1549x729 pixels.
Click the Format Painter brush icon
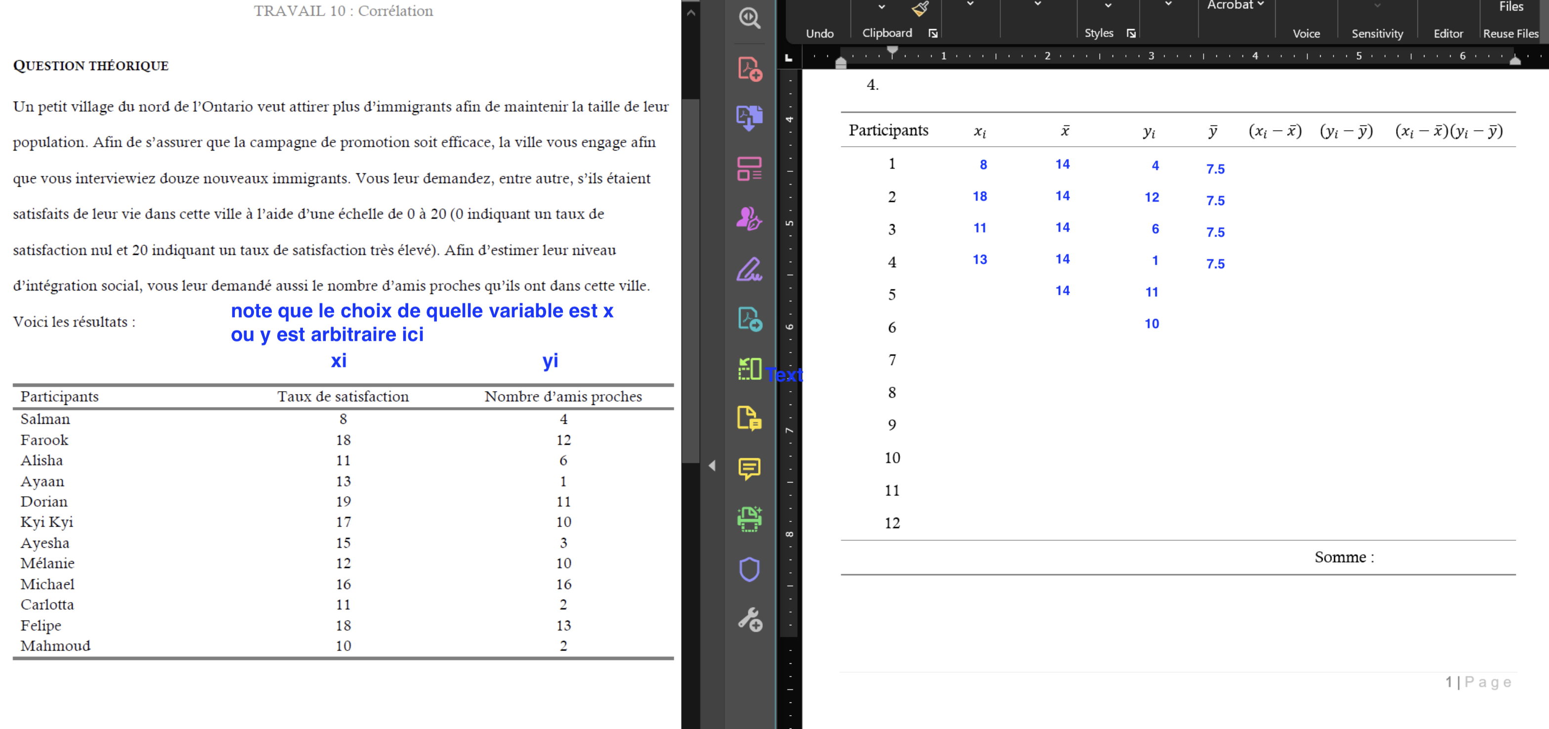click(x=920, y=8)
